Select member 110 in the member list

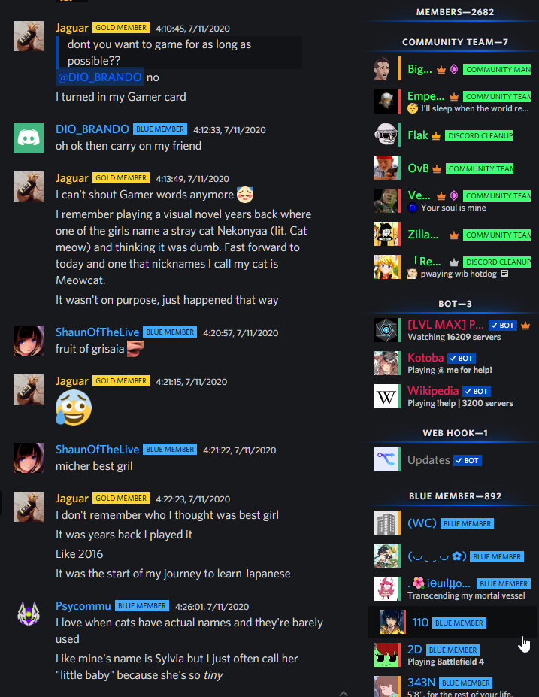452,622
